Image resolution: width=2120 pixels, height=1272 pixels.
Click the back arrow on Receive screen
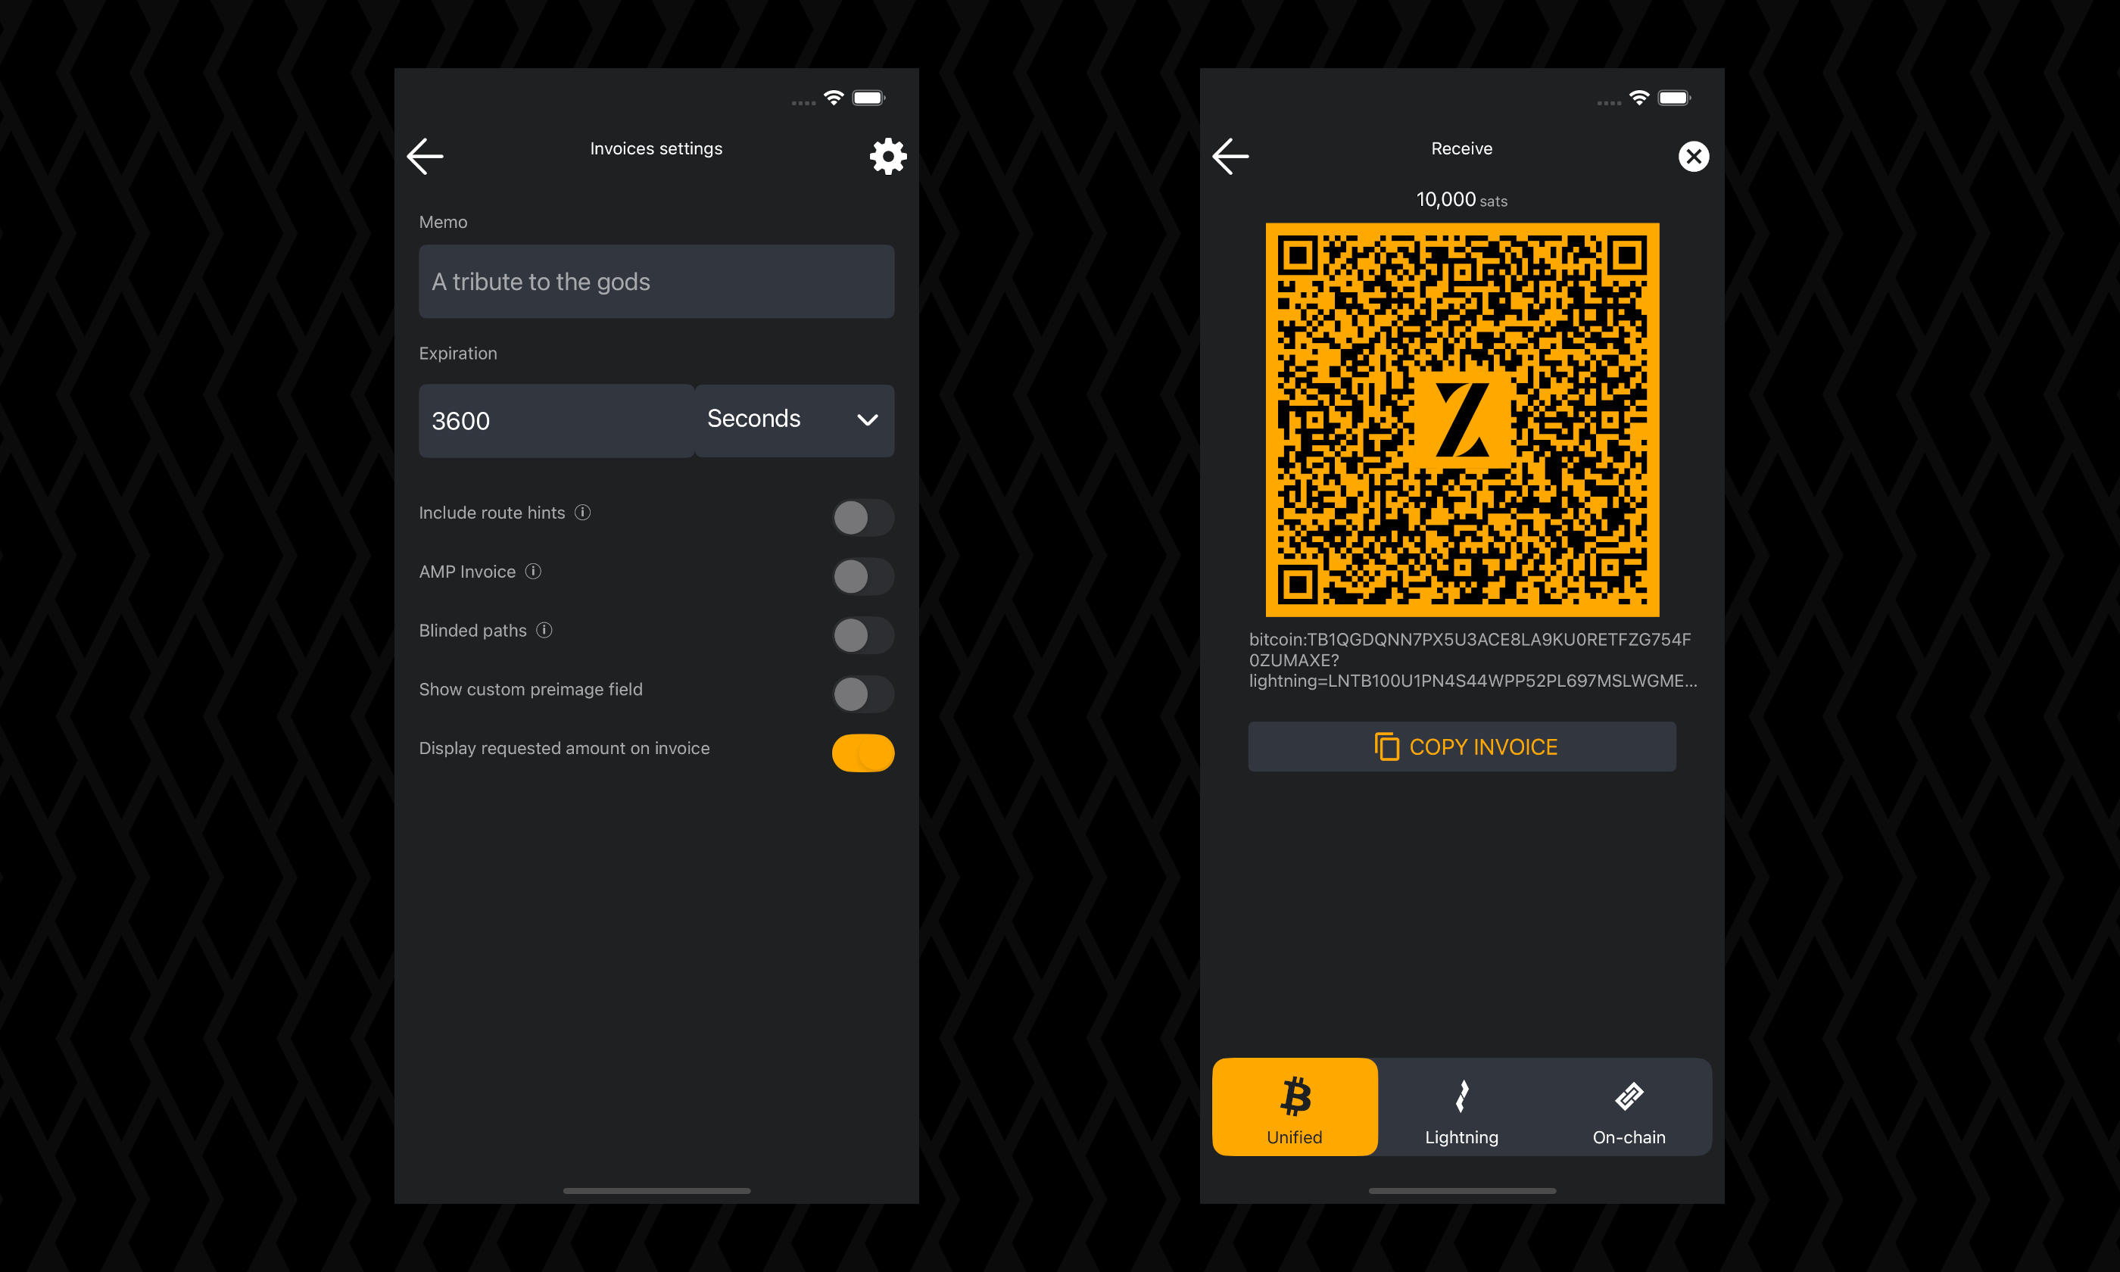pos(1231,154)
